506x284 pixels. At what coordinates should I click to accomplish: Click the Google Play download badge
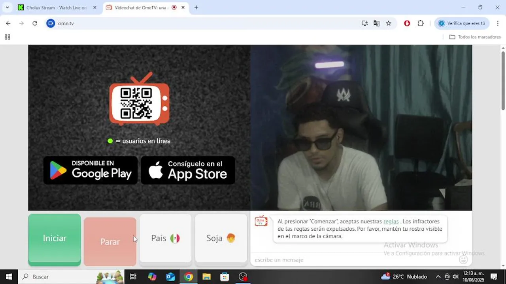click(91, 170)
